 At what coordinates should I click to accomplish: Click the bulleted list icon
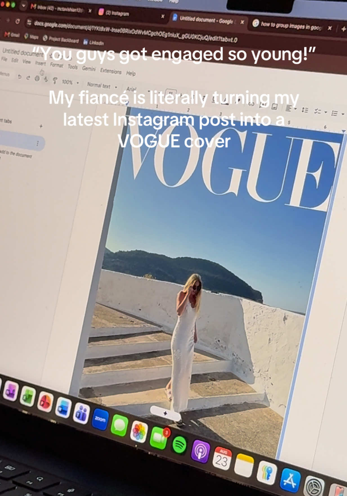pyautogui.click(x=334, y=113)
